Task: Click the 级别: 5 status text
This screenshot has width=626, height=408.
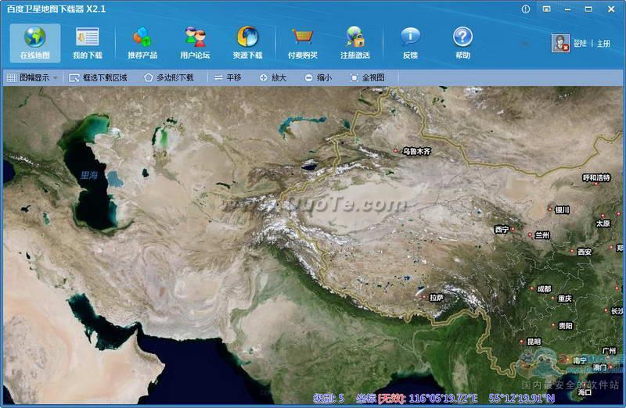Action: [x=329, y=398]
